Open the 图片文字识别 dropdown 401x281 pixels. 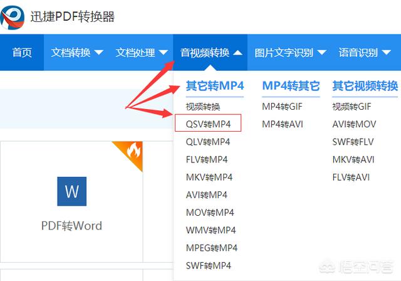click(290, 52)
